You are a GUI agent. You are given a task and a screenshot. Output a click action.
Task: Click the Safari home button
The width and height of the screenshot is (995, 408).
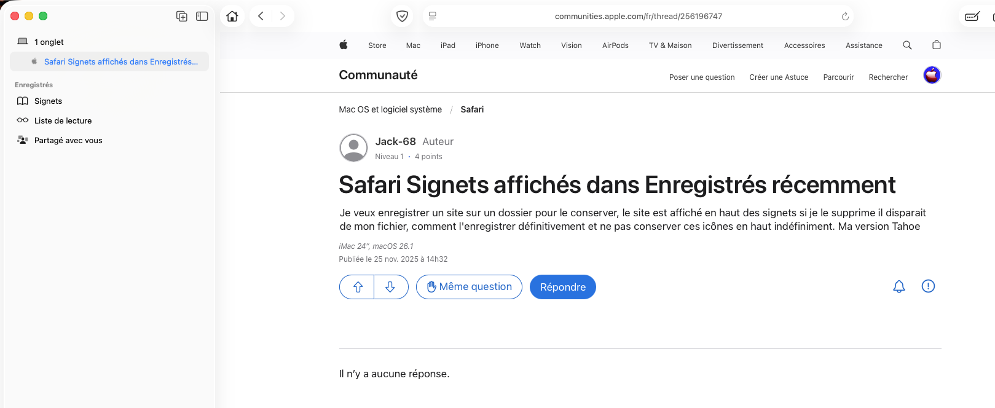(232, 17)
